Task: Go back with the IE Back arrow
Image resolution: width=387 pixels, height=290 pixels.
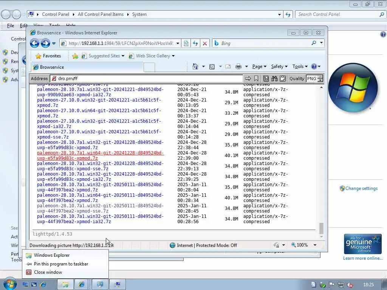Action: (34, 43)
